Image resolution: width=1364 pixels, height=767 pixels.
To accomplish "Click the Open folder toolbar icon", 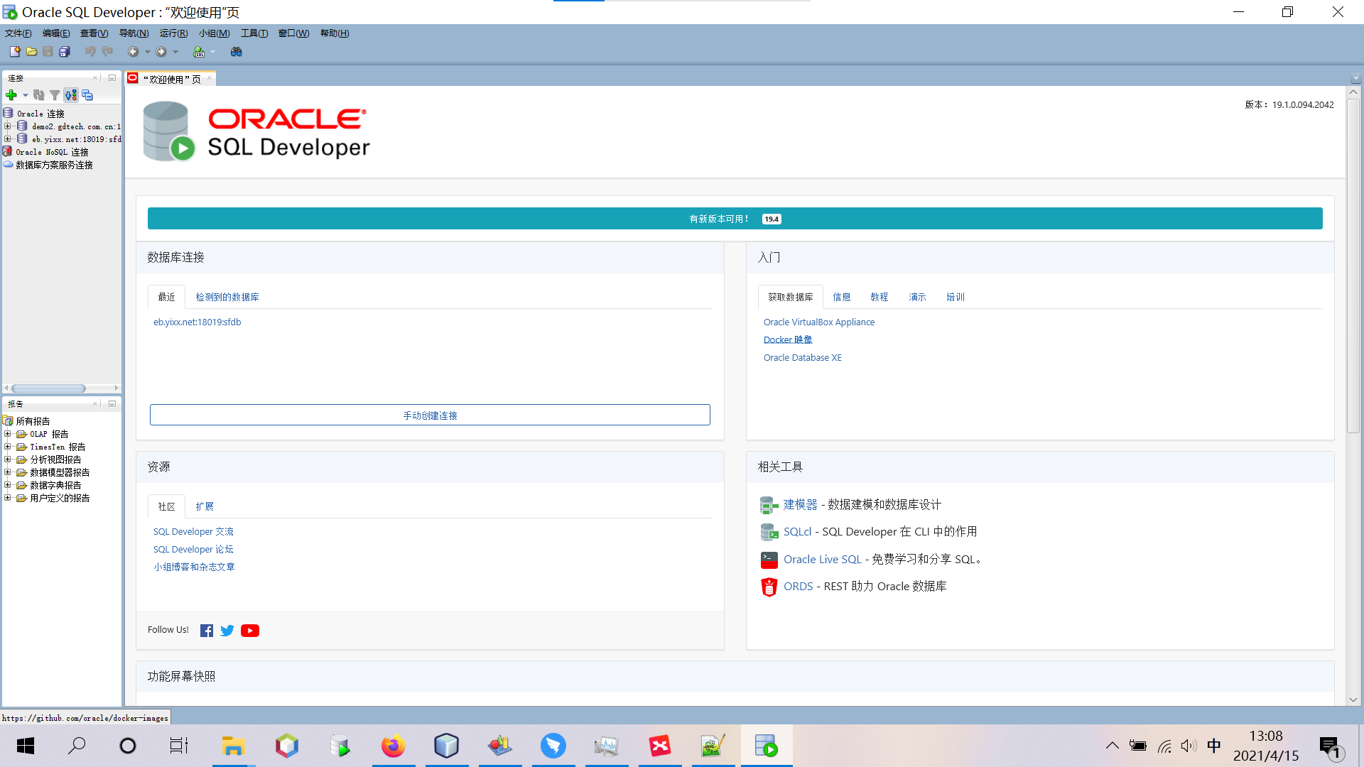I will (31, 52).
